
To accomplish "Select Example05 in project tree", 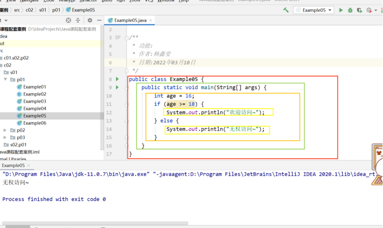I will [35, 116].
